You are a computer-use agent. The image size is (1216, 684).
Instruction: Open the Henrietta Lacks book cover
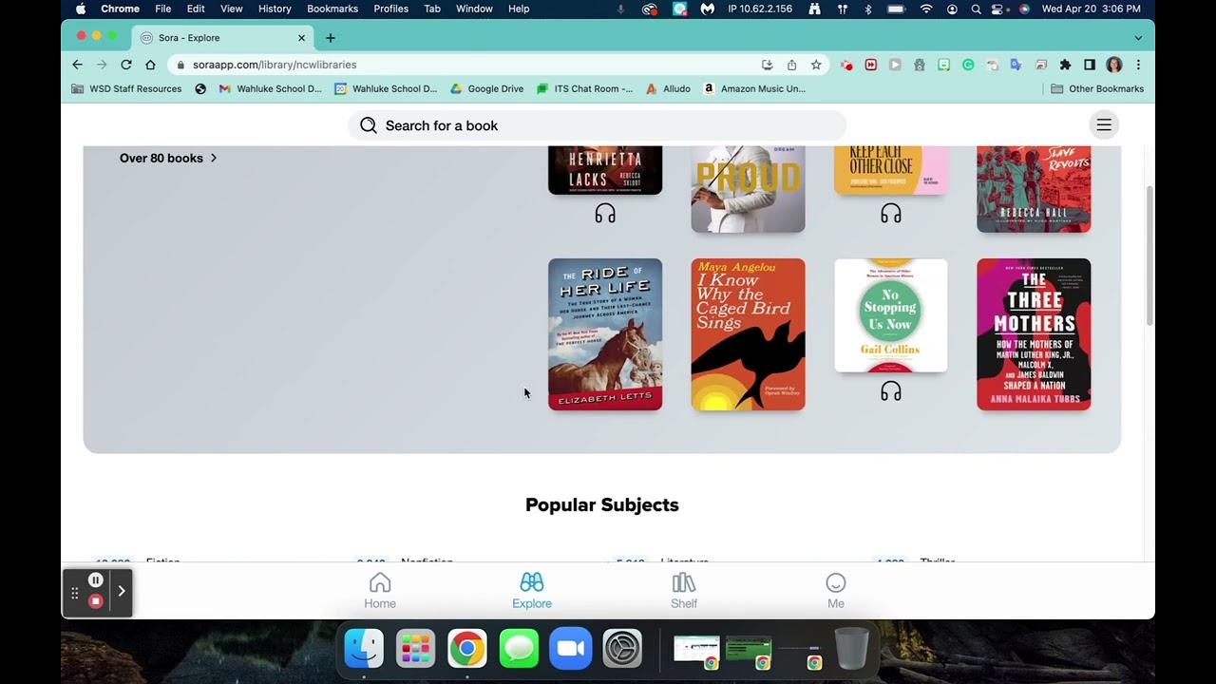tap(605, 171)
